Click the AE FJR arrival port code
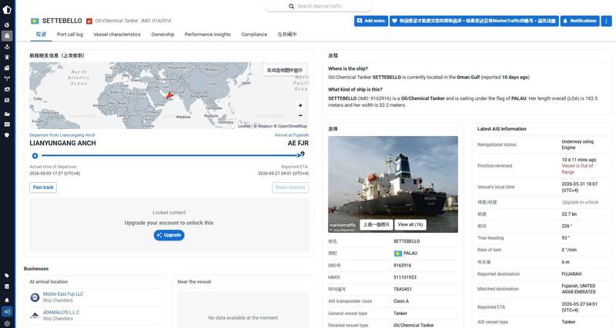Image resolution: width=616 pixels, height=328 pixels. [x=298, y=143]
